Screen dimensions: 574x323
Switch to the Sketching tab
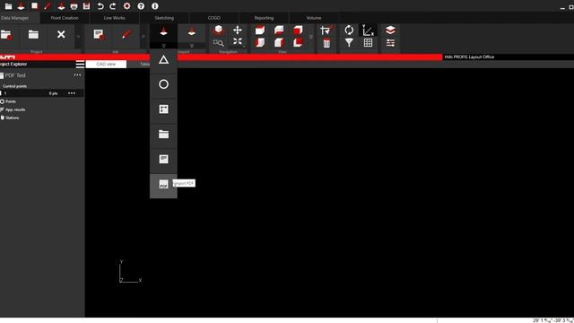point(164,18)
